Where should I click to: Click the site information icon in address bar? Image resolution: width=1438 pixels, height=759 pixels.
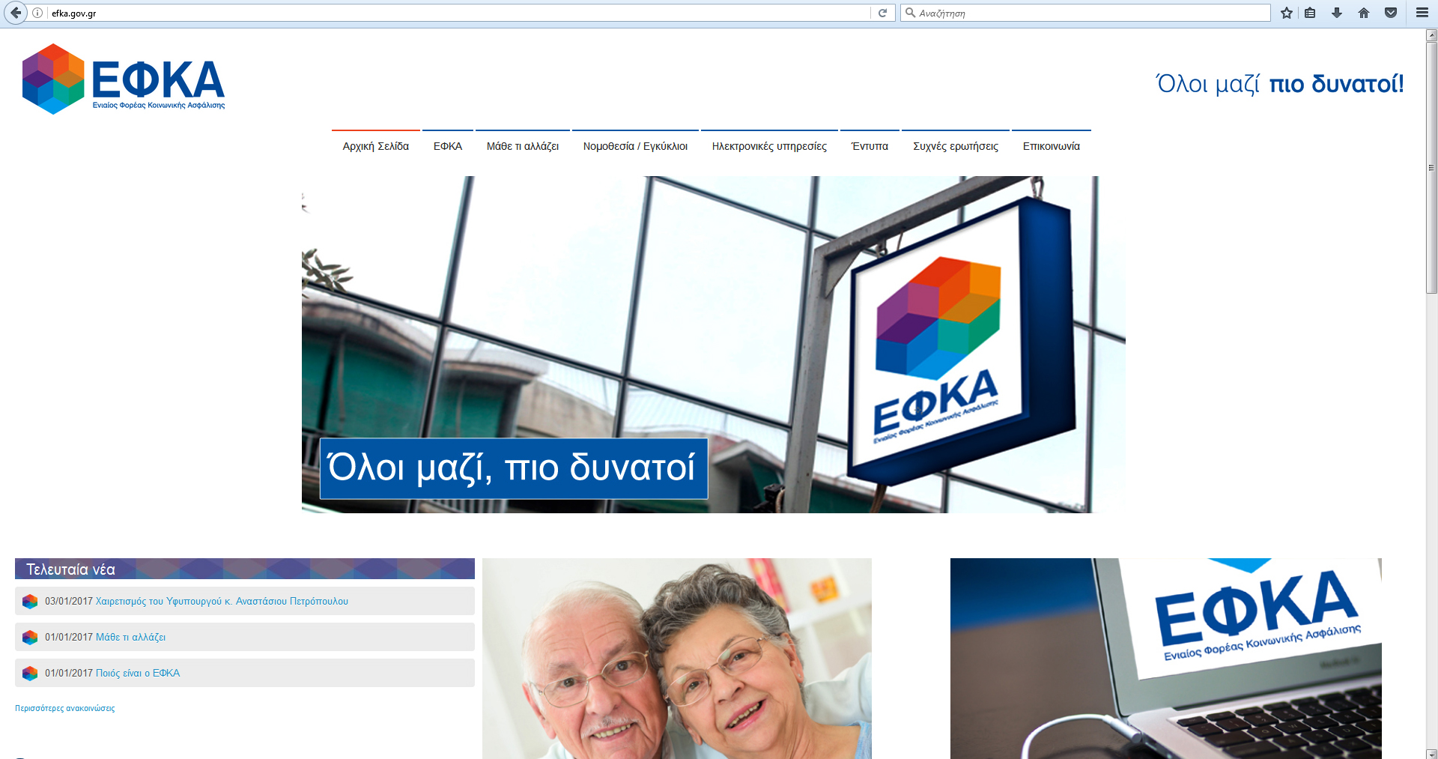click(x=37, y=13)
